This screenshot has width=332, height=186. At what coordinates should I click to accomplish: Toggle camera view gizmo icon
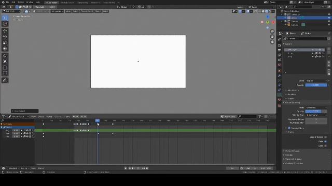click(x=272, y=42)
